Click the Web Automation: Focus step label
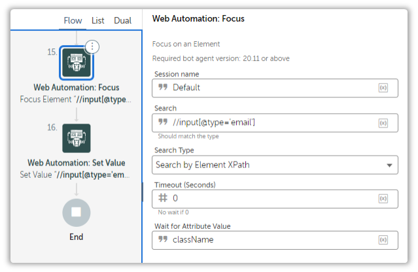Screen dimensions: 418x272 click(77, 88)
